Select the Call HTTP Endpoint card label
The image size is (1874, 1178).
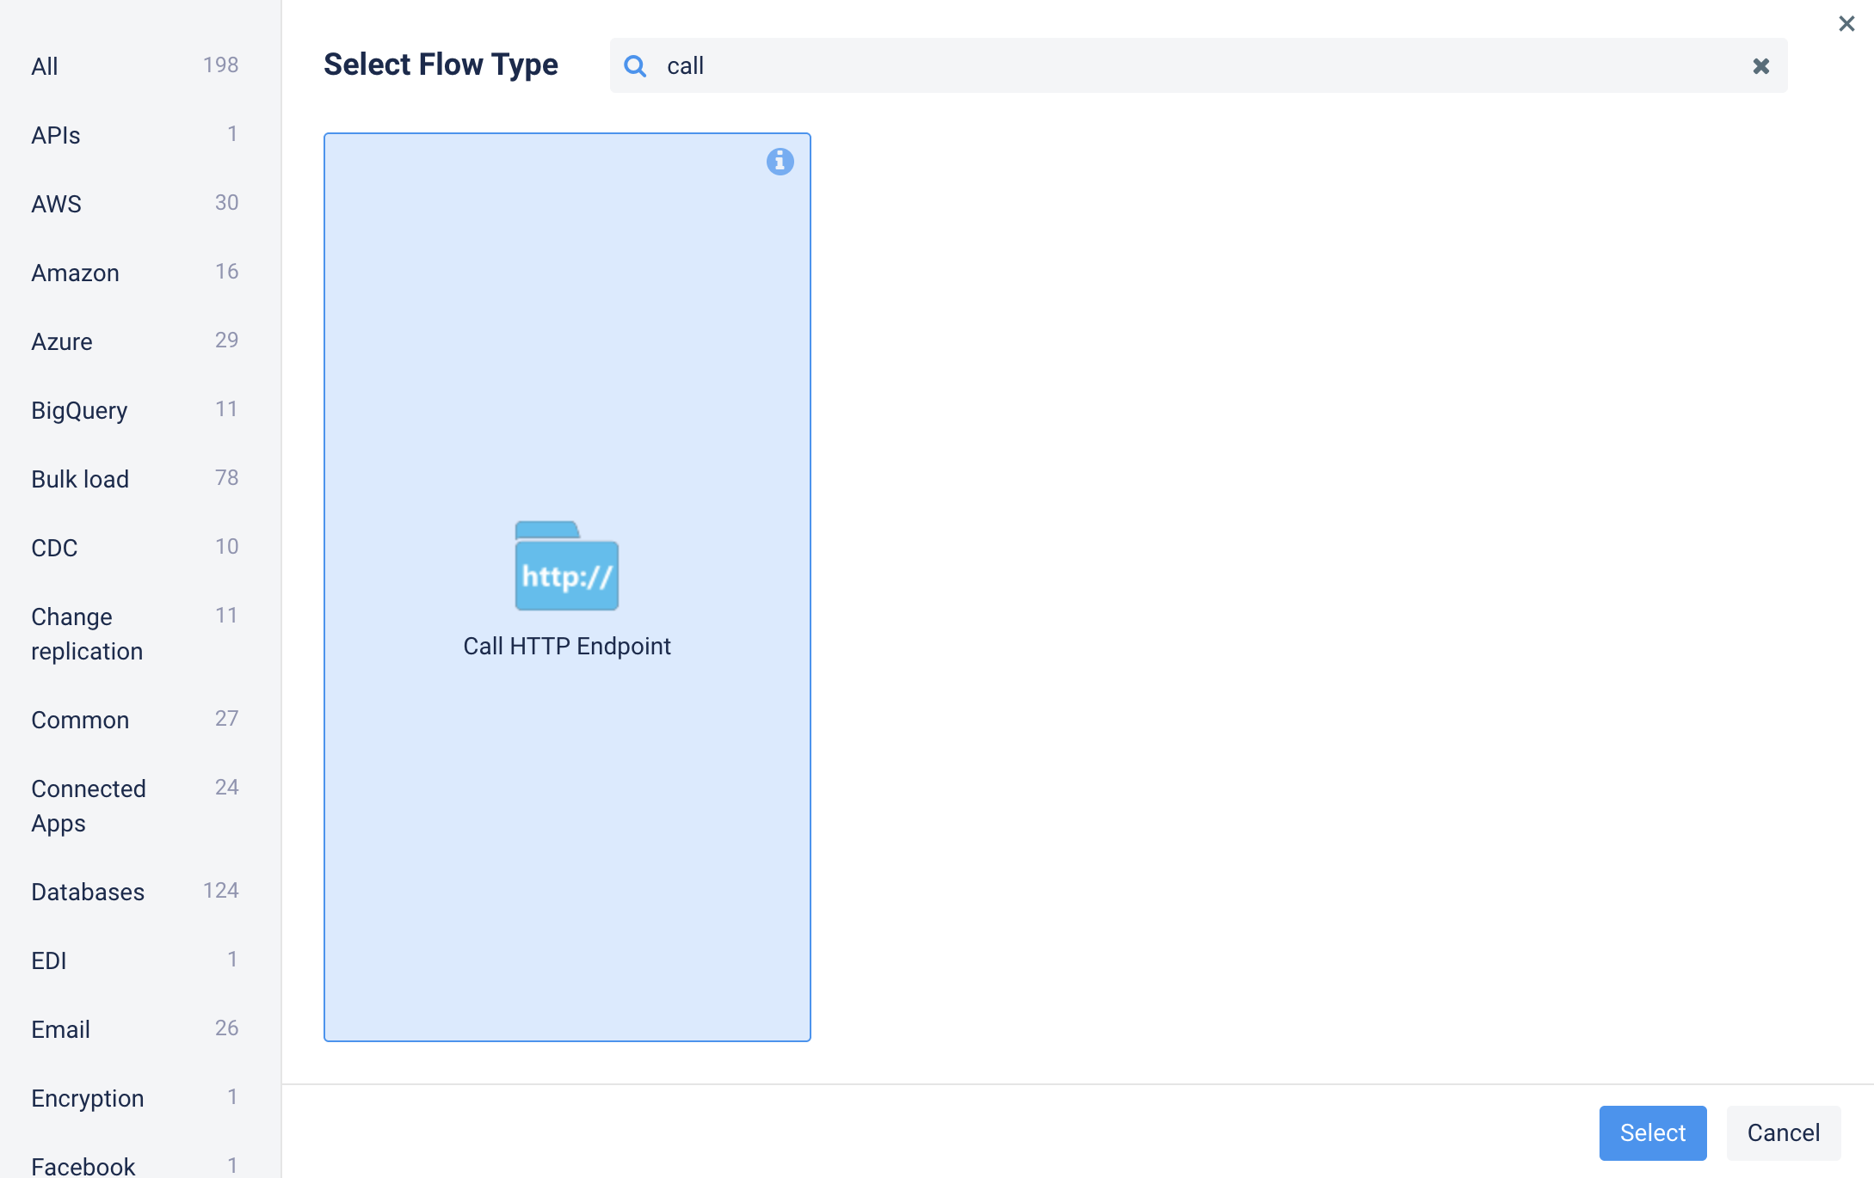pyautogui.click(x=566, y=646)
